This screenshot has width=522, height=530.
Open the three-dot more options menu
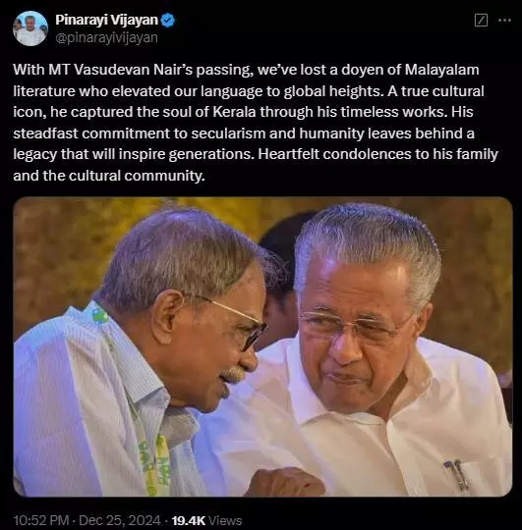click(x=504, y=21)
